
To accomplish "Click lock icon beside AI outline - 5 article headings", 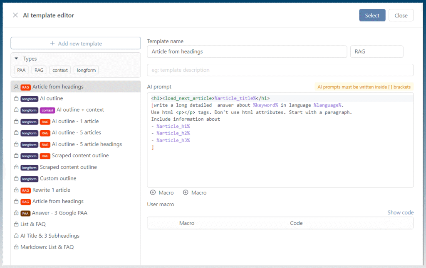I will (16, 144).
